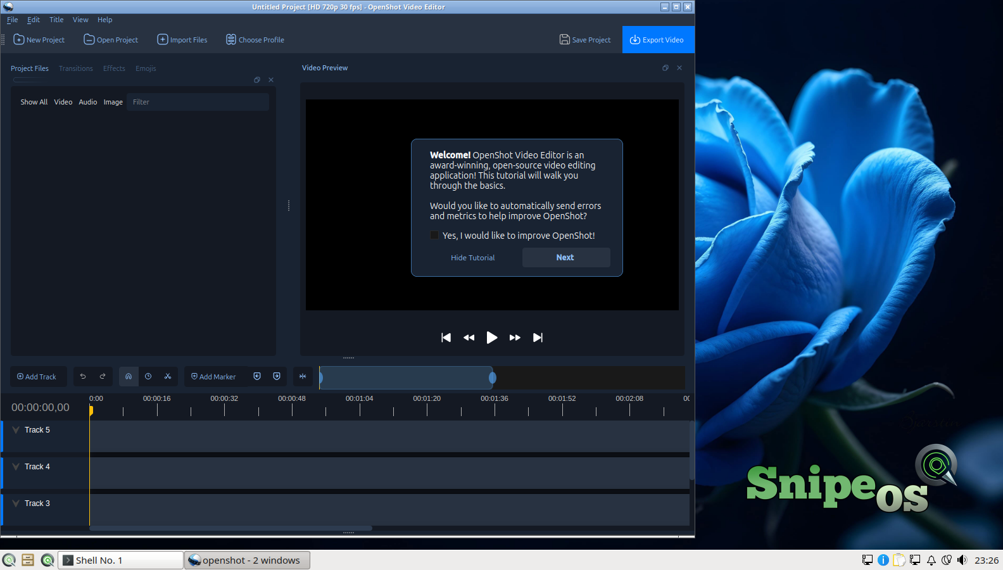
Task: Open the File menu
Action: (x=13, y=20)
